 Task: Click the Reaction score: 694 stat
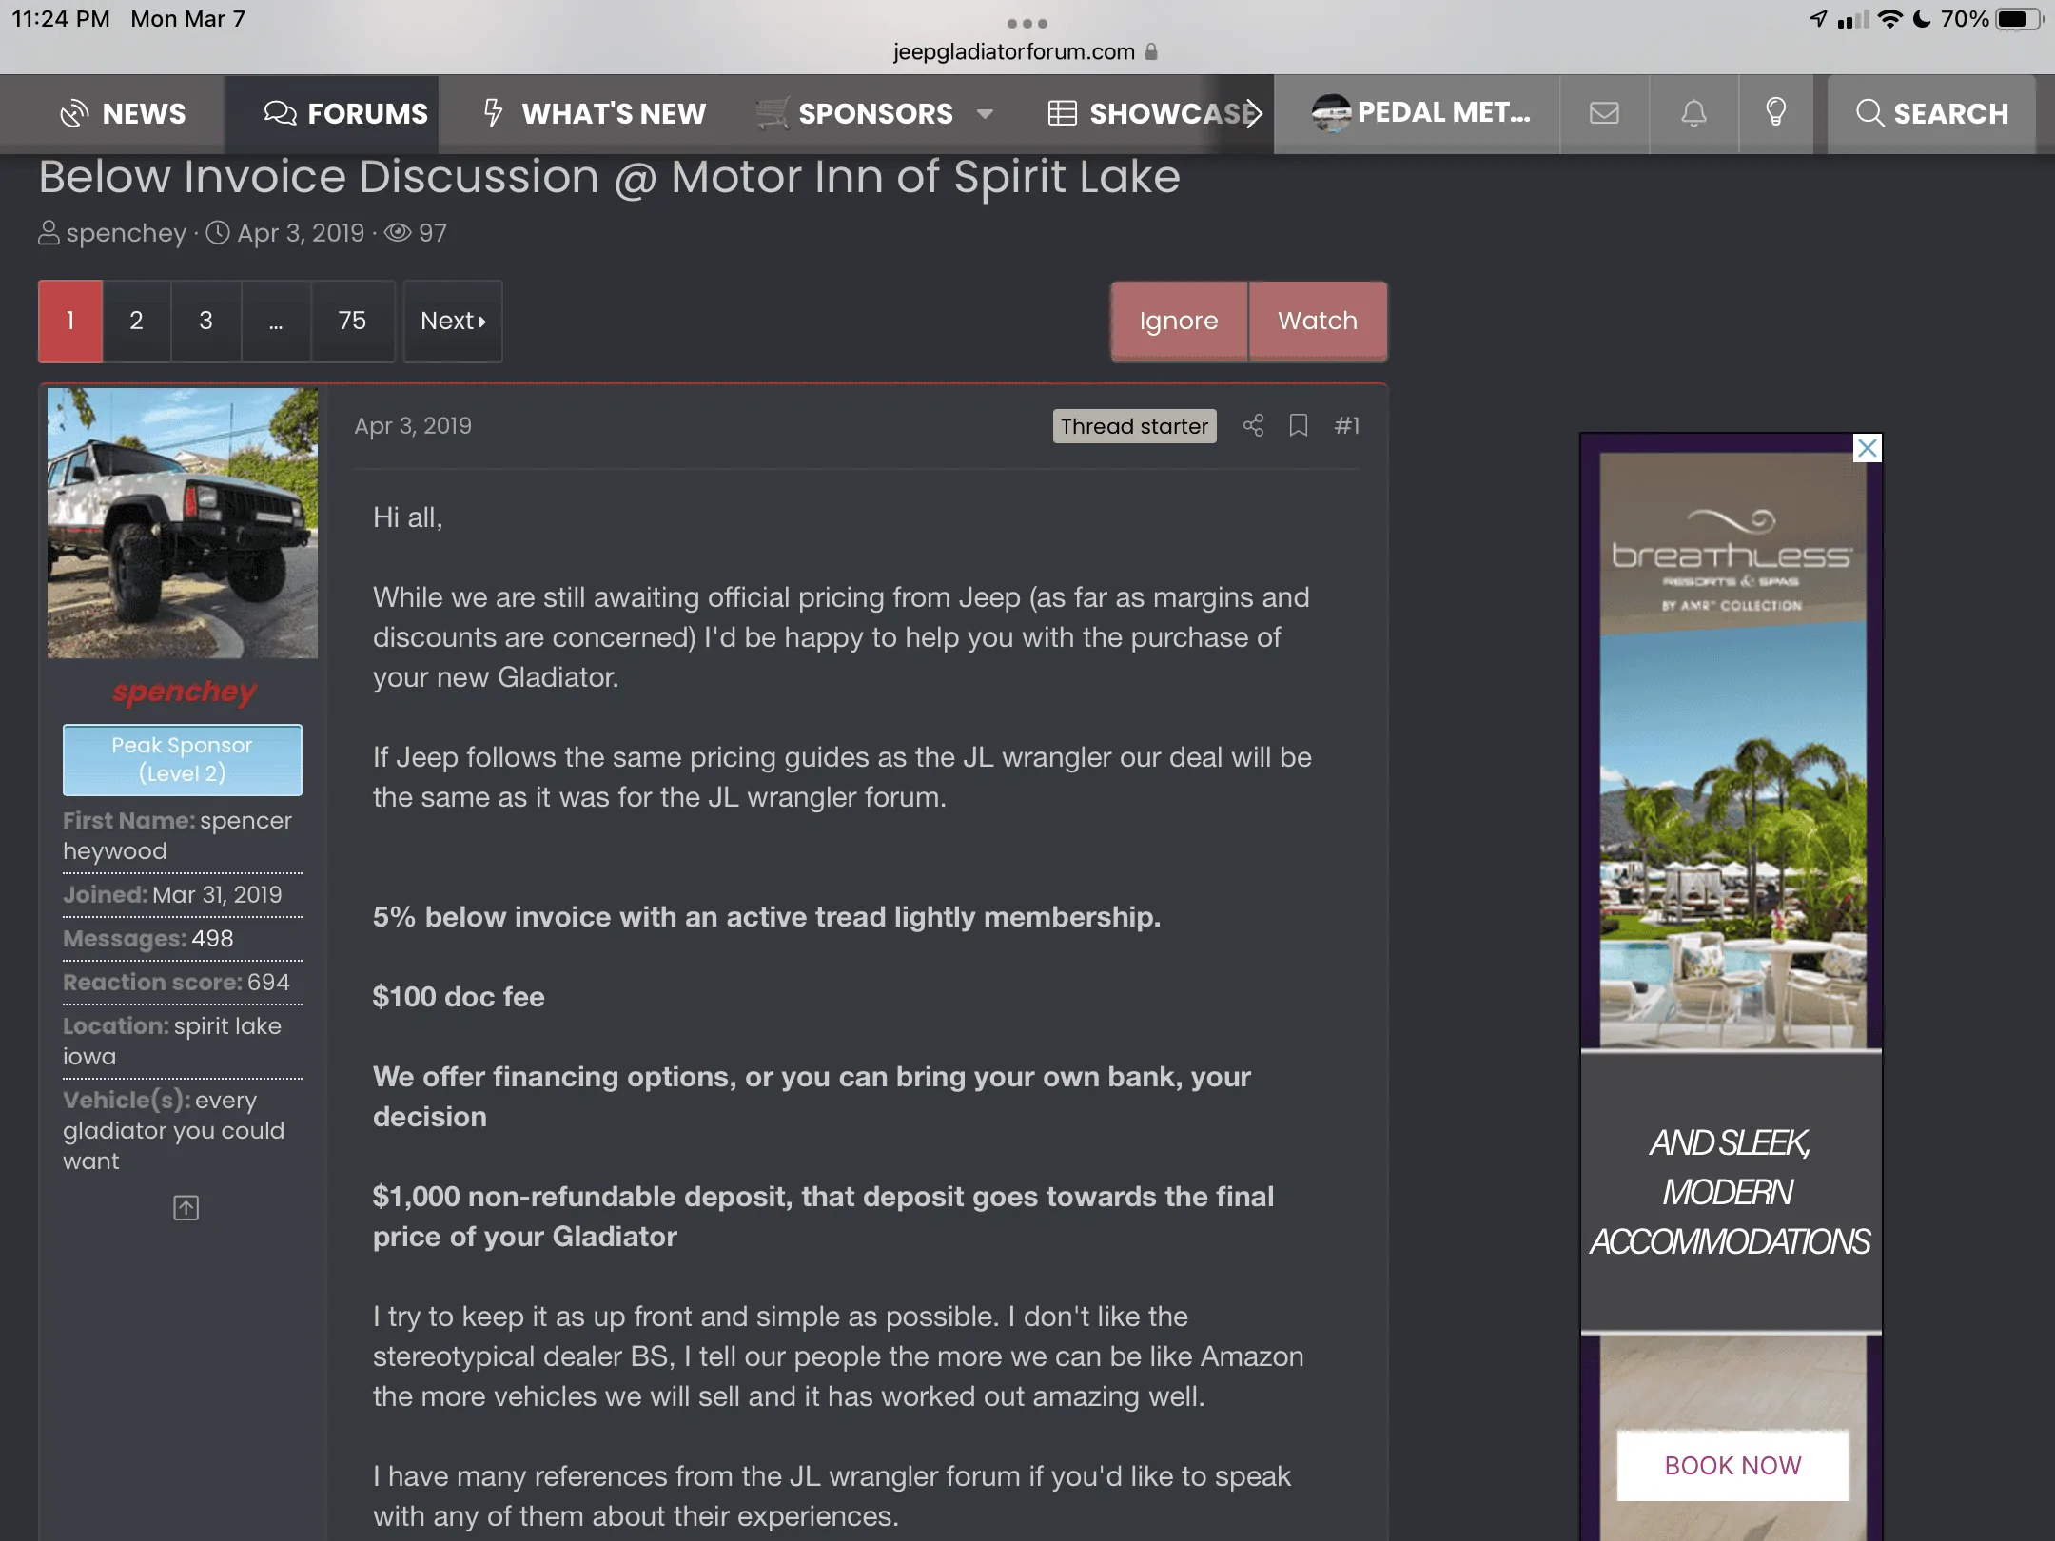176,982
